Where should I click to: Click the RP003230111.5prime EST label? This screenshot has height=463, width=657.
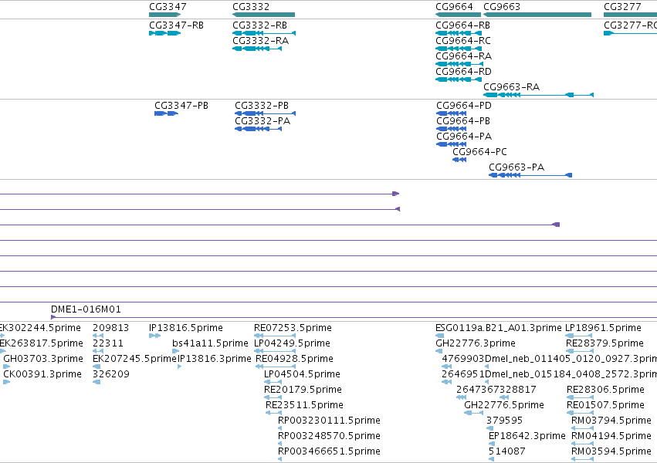pyautogui.click(x=330, y=421)
